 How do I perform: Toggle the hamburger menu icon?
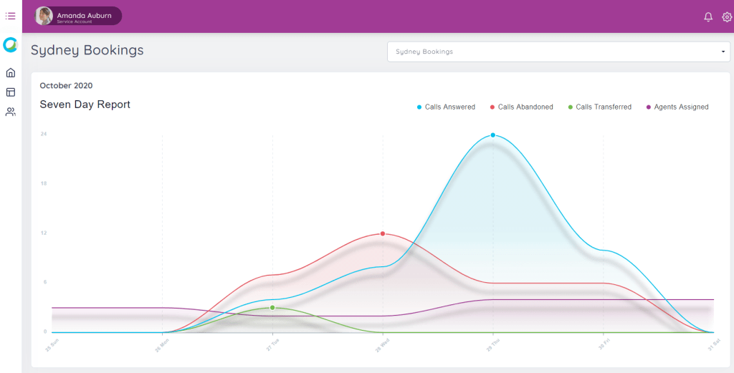click(x=11, y=16)
